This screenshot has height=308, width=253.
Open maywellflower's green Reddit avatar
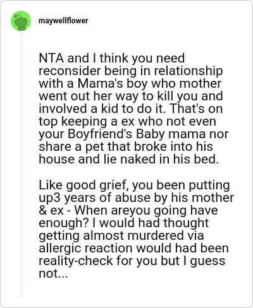pyautogui.click(x=21, y=21)
